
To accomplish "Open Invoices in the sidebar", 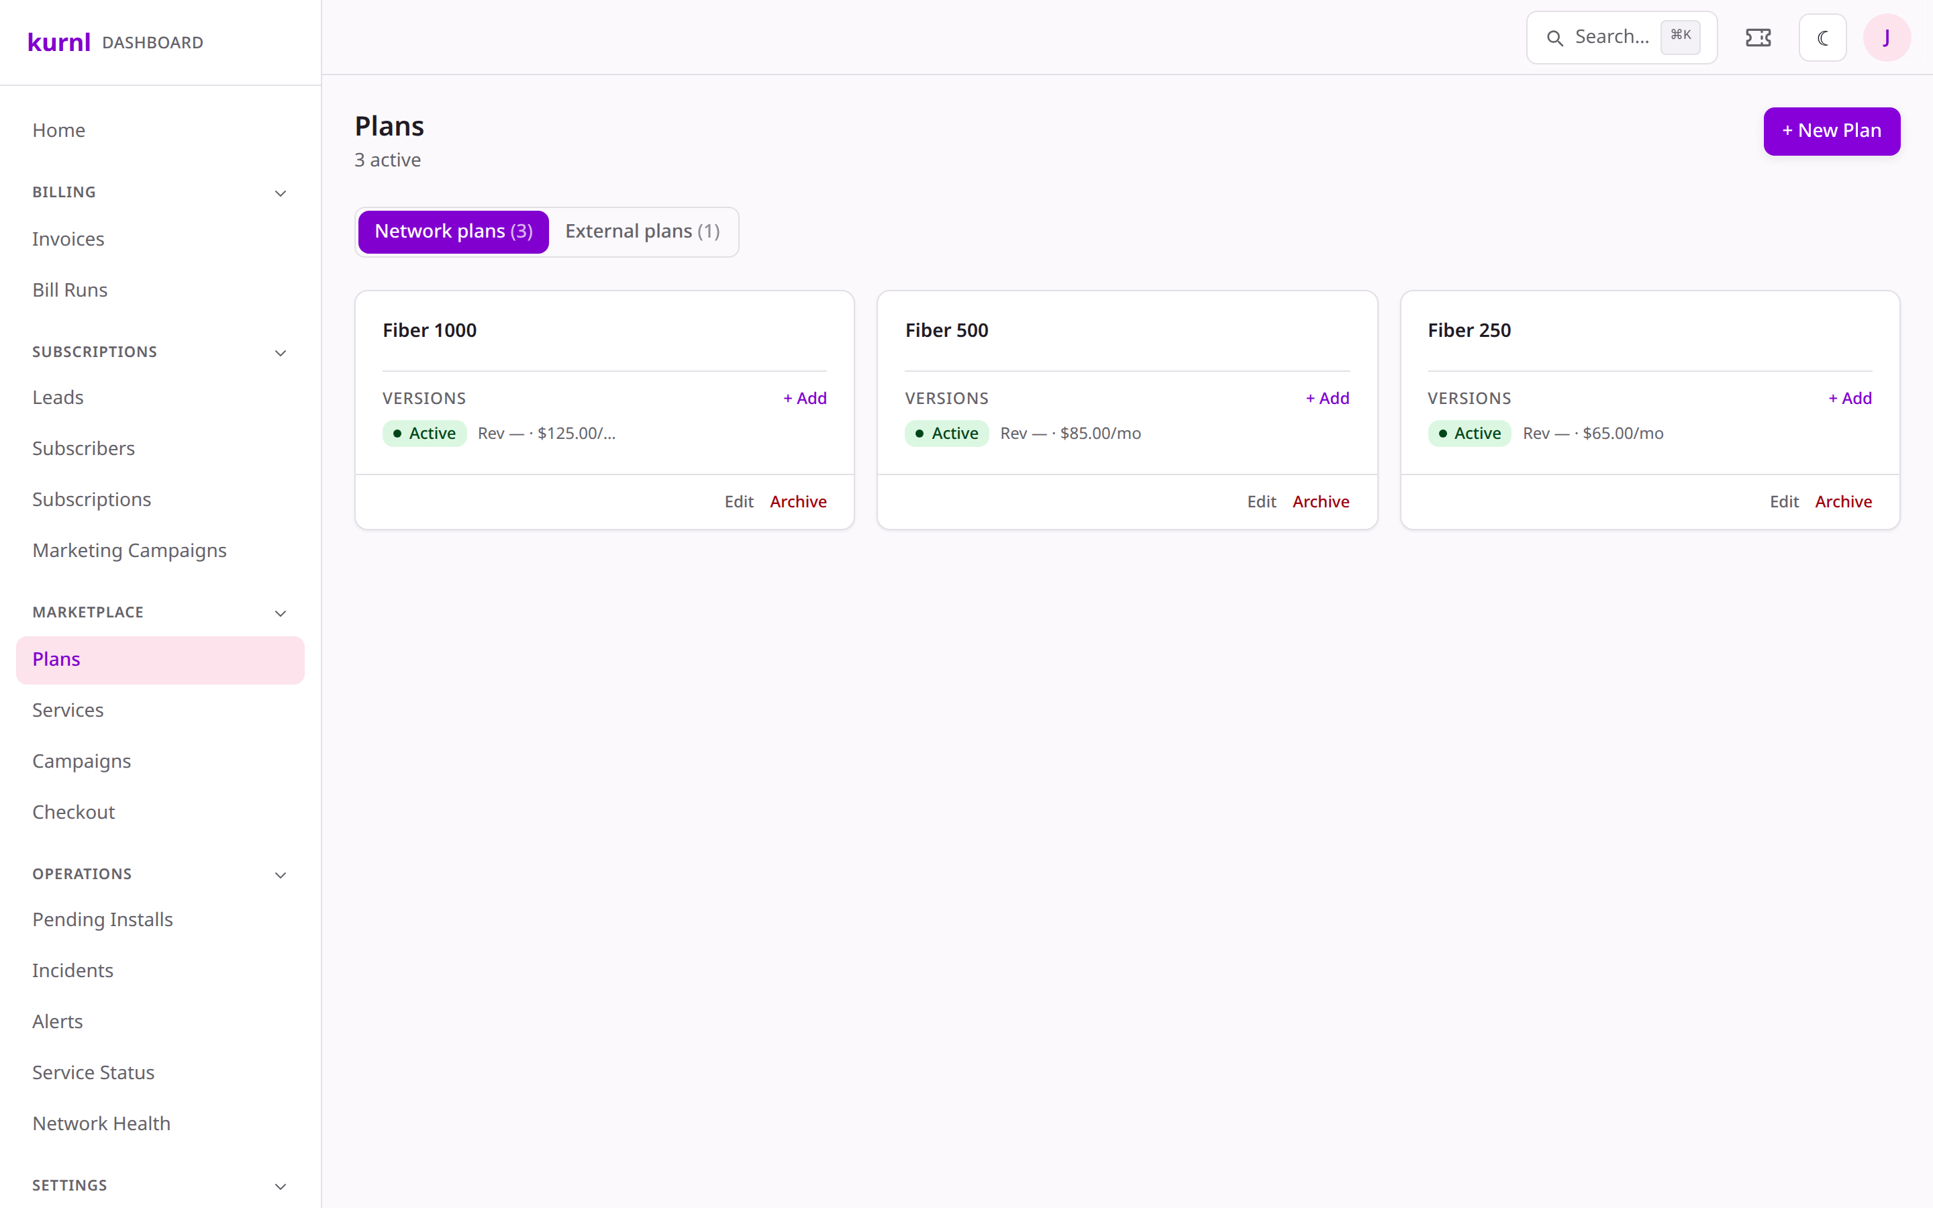I will pos(68,239).
